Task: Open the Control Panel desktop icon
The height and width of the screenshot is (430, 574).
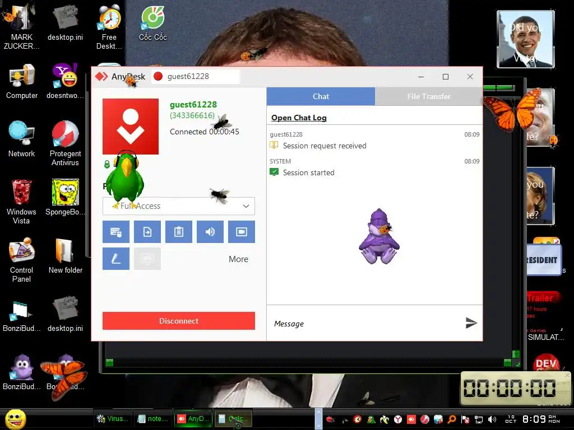Action: point(21,260)
